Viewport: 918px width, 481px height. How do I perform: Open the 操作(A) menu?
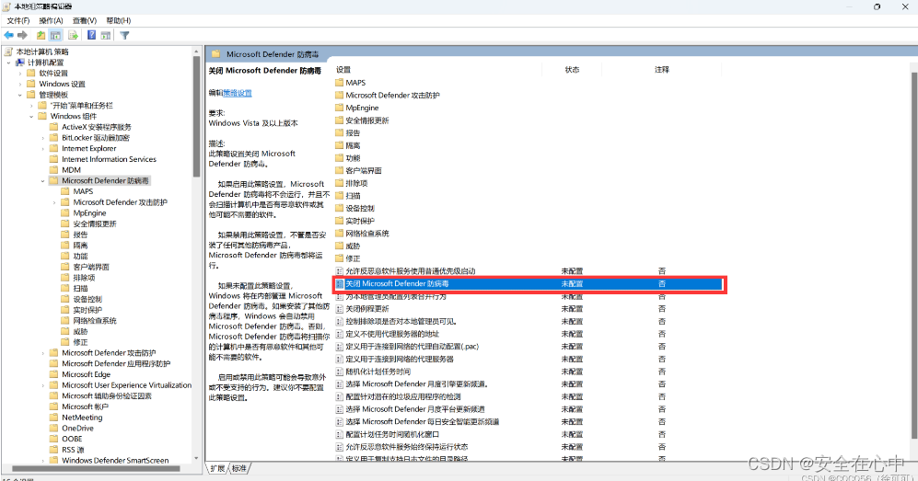(51, 20)
